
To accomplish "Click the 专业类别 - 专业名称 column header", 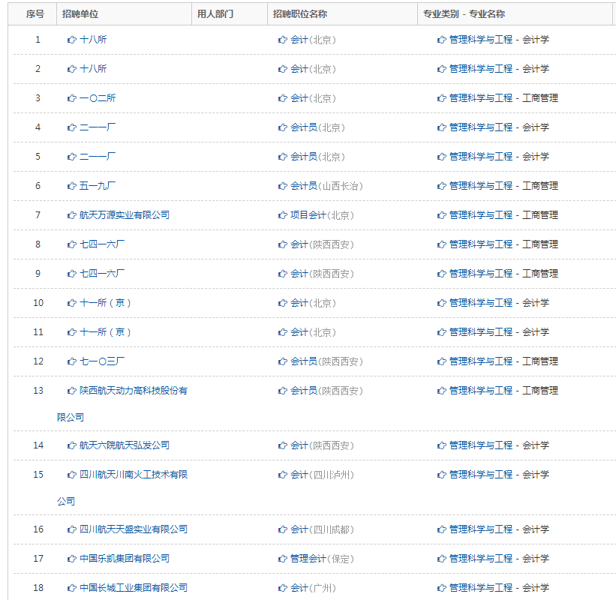I will tap(464, 14).
